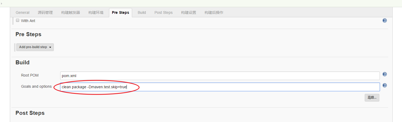This screenshot has height=122, width=402.
Task: Open the Post Steps tab
Action: pyautogui.click(x=164, y=12)
